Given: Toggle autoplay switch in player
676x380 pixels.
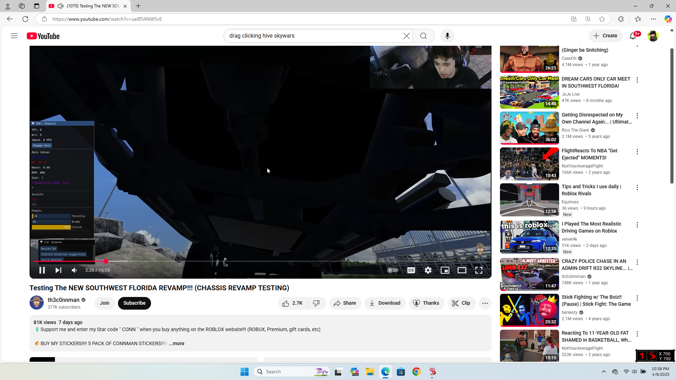Looking at the screenshot, I should pyautogui.click(x=393, y=270).
